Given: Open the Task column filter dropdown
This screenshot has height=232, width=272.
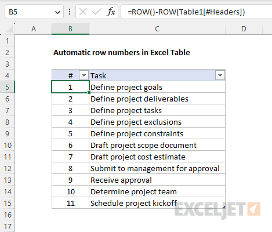Looking at the screenshot, I should point(220,75).
